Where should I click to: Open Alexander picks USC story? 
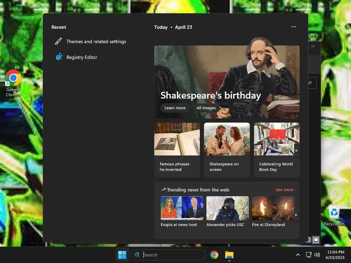click(228, 212)
